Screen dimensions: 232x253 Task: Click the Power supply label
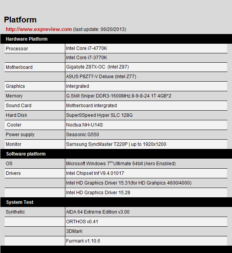click(35, 135)
